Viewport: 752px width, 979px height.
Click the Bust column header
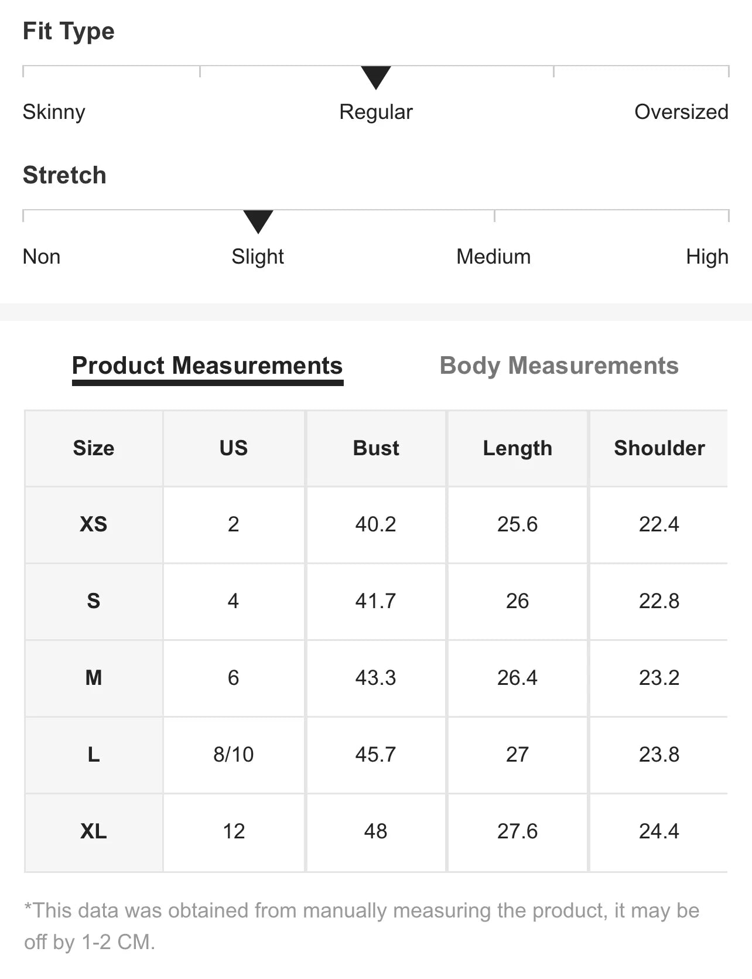tap(375, 448)
